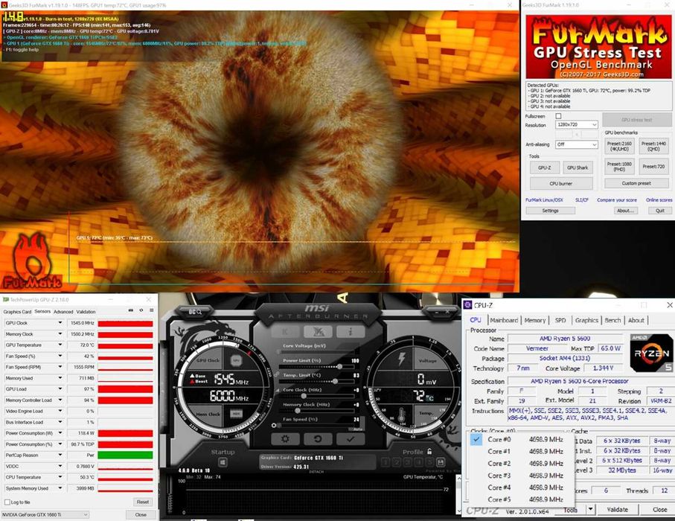This screenshot has width=675, height=521.
Task: Open FurMark Settings button
Action: point(550,211)
